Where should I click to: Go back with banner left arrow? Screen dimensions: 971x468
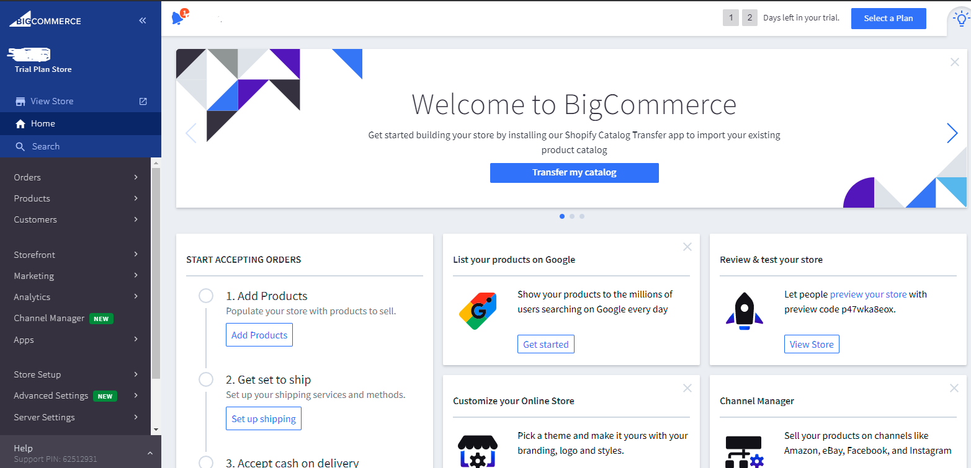(x=191, y=133)
